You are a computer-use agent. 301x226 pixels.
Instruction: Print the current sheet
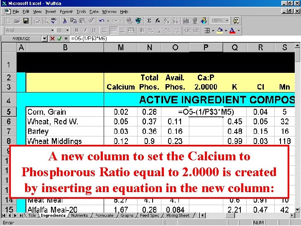pos(36,21)
